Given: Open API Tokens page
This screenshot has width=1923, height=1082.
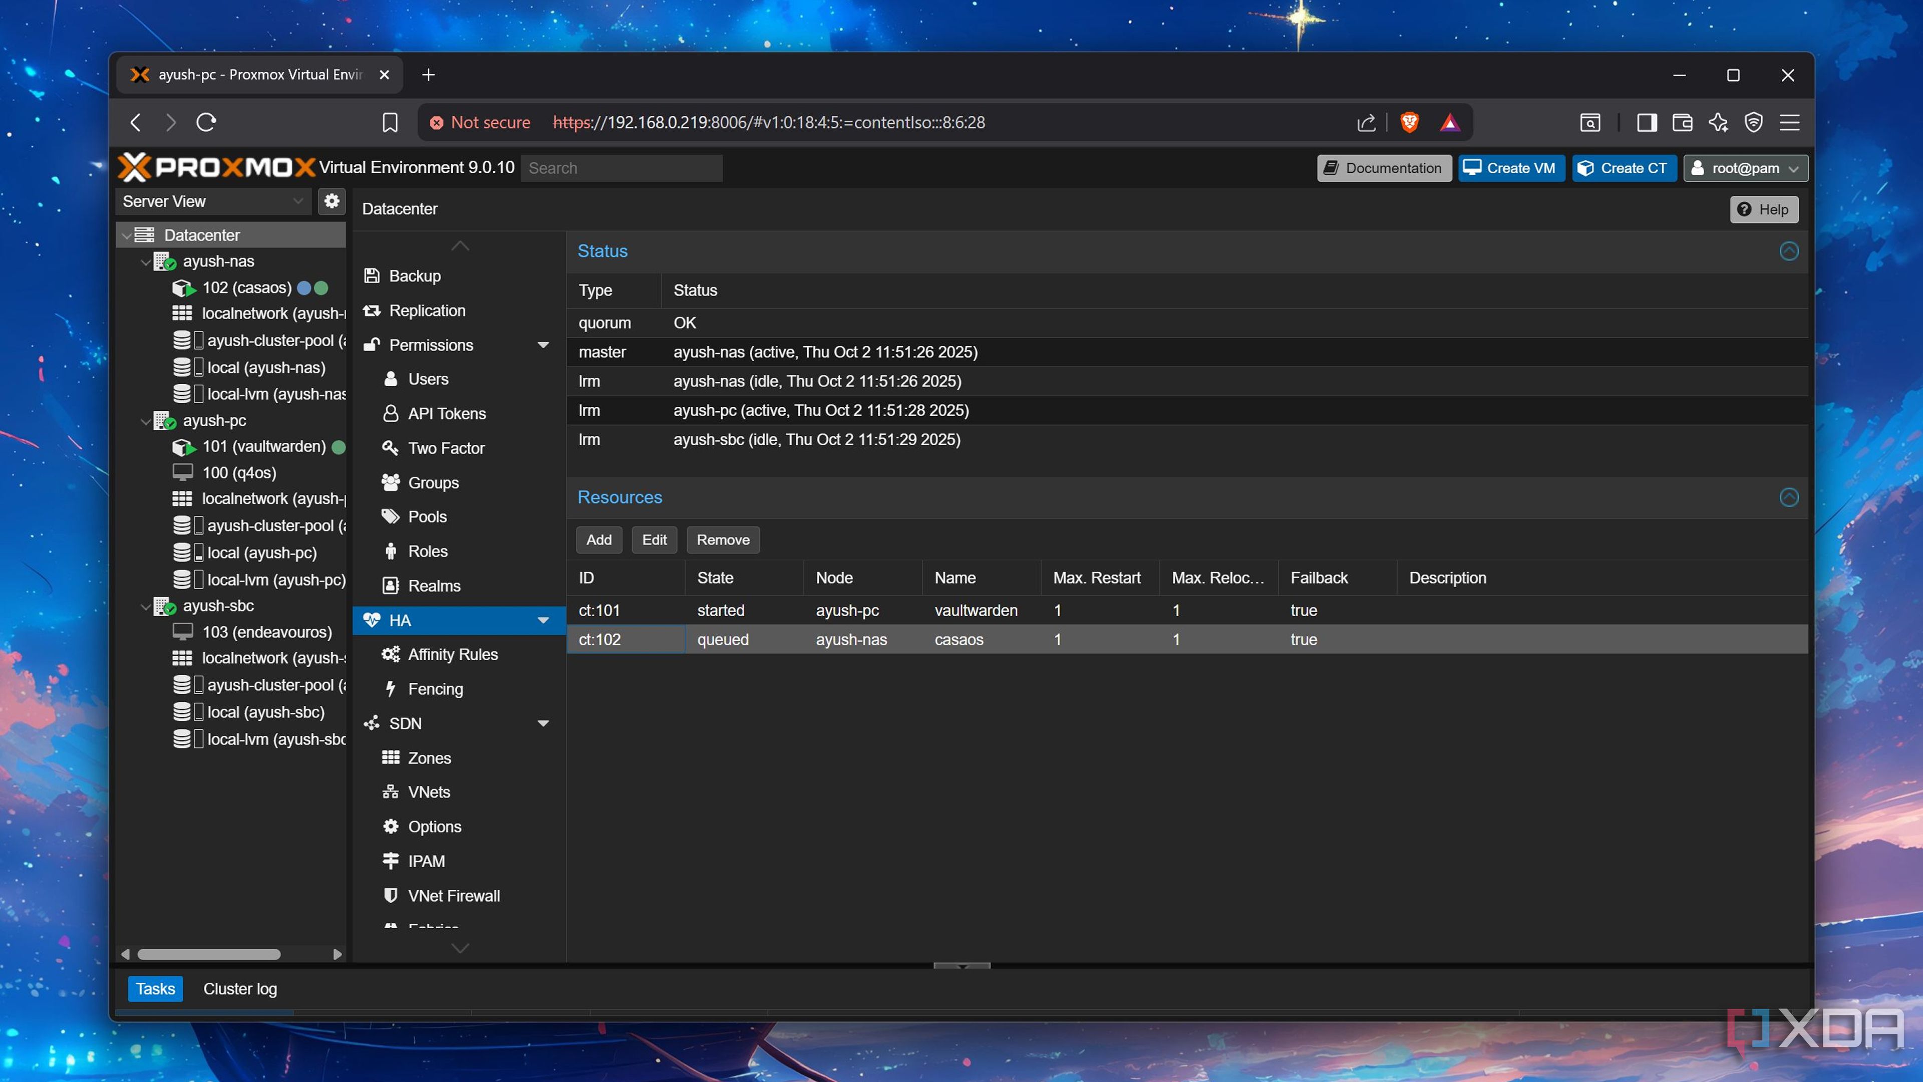Looking at the screenshot, I should 458,414.
